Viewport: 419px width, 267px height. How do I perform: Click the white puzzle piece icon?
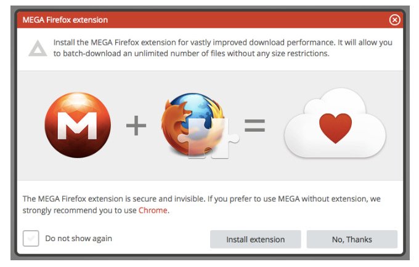209,138
